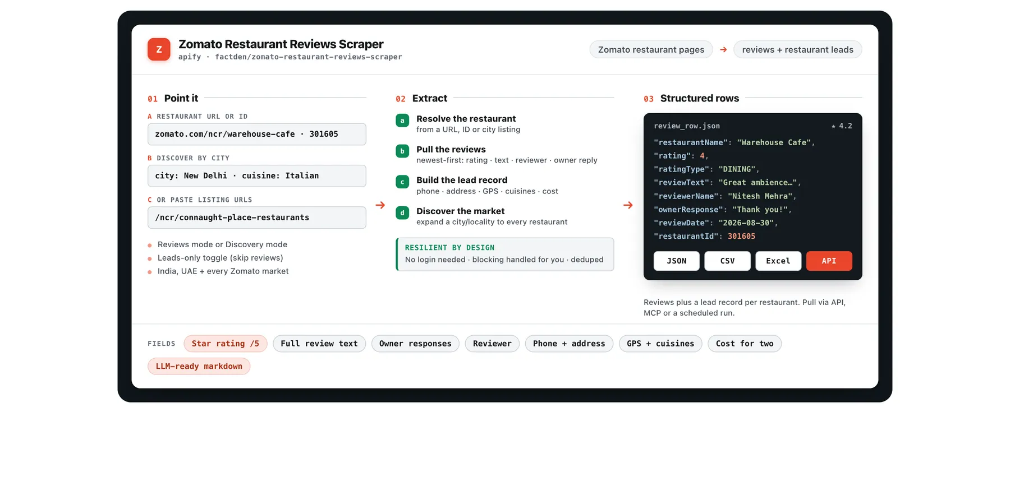Click the 'Zomato restaurant pages' pill
This screenshot has height=495, width=1010.
pos(651,49)
